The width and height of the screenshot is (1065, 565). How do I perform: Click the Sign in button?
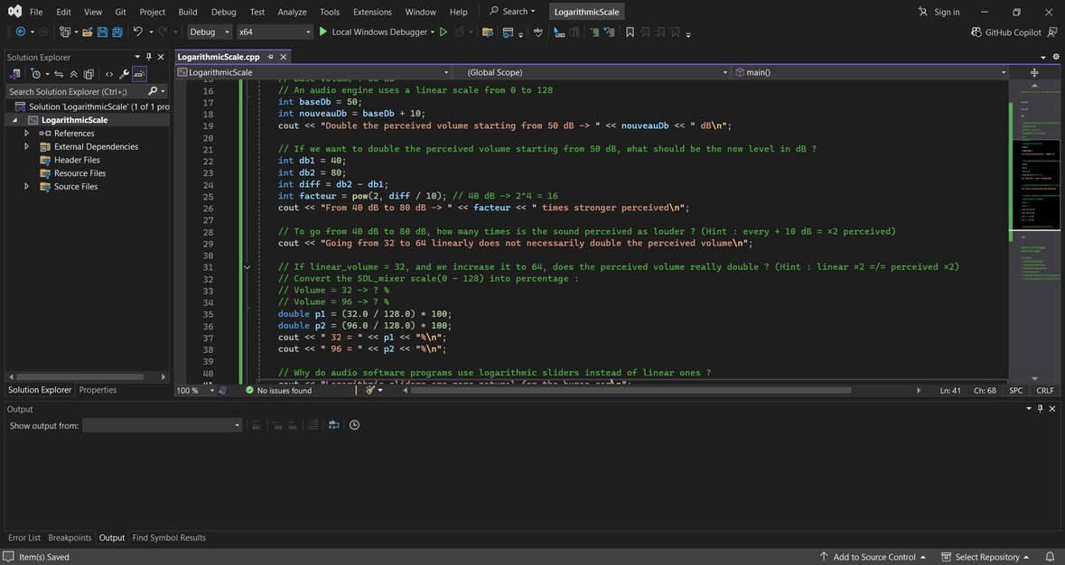tap(939, 12)
